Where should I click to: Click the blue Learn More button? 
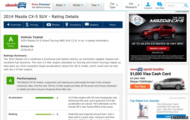pos(171,116)
